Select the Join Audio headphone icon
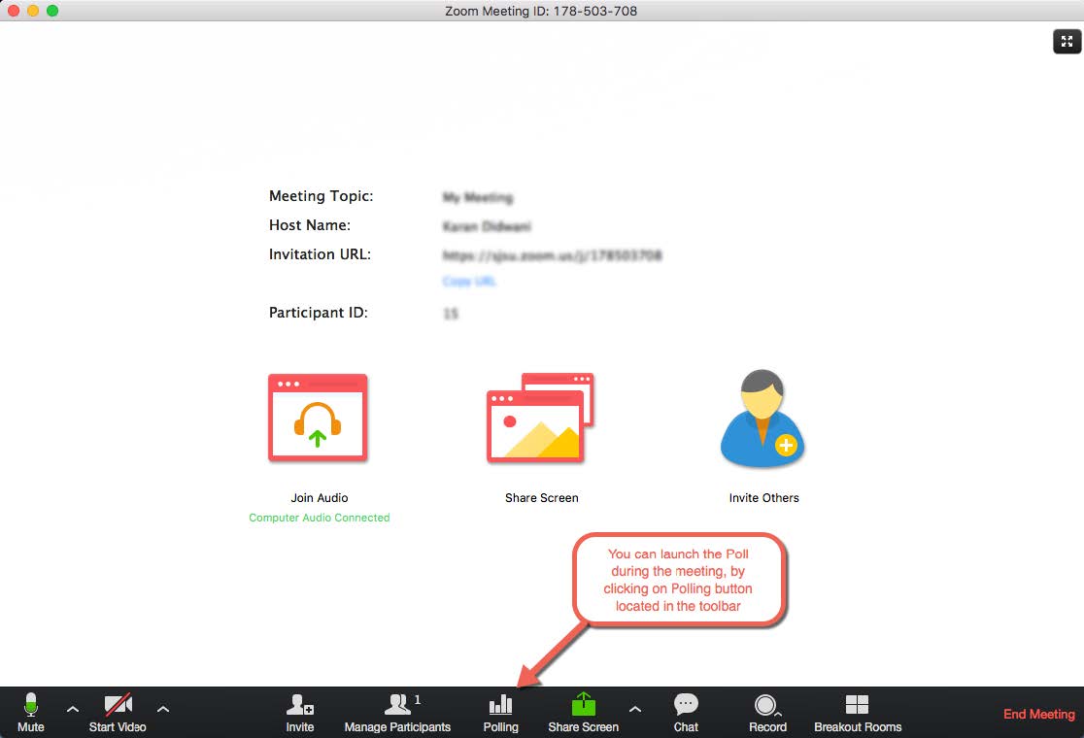Image resolution: width=1084 pixels, height=738 pixels. (x=319, y=418)
